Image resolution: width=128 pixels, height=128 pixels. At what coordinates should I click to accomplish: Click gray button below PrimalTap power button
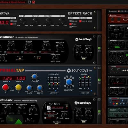click(x=99, y=83)
